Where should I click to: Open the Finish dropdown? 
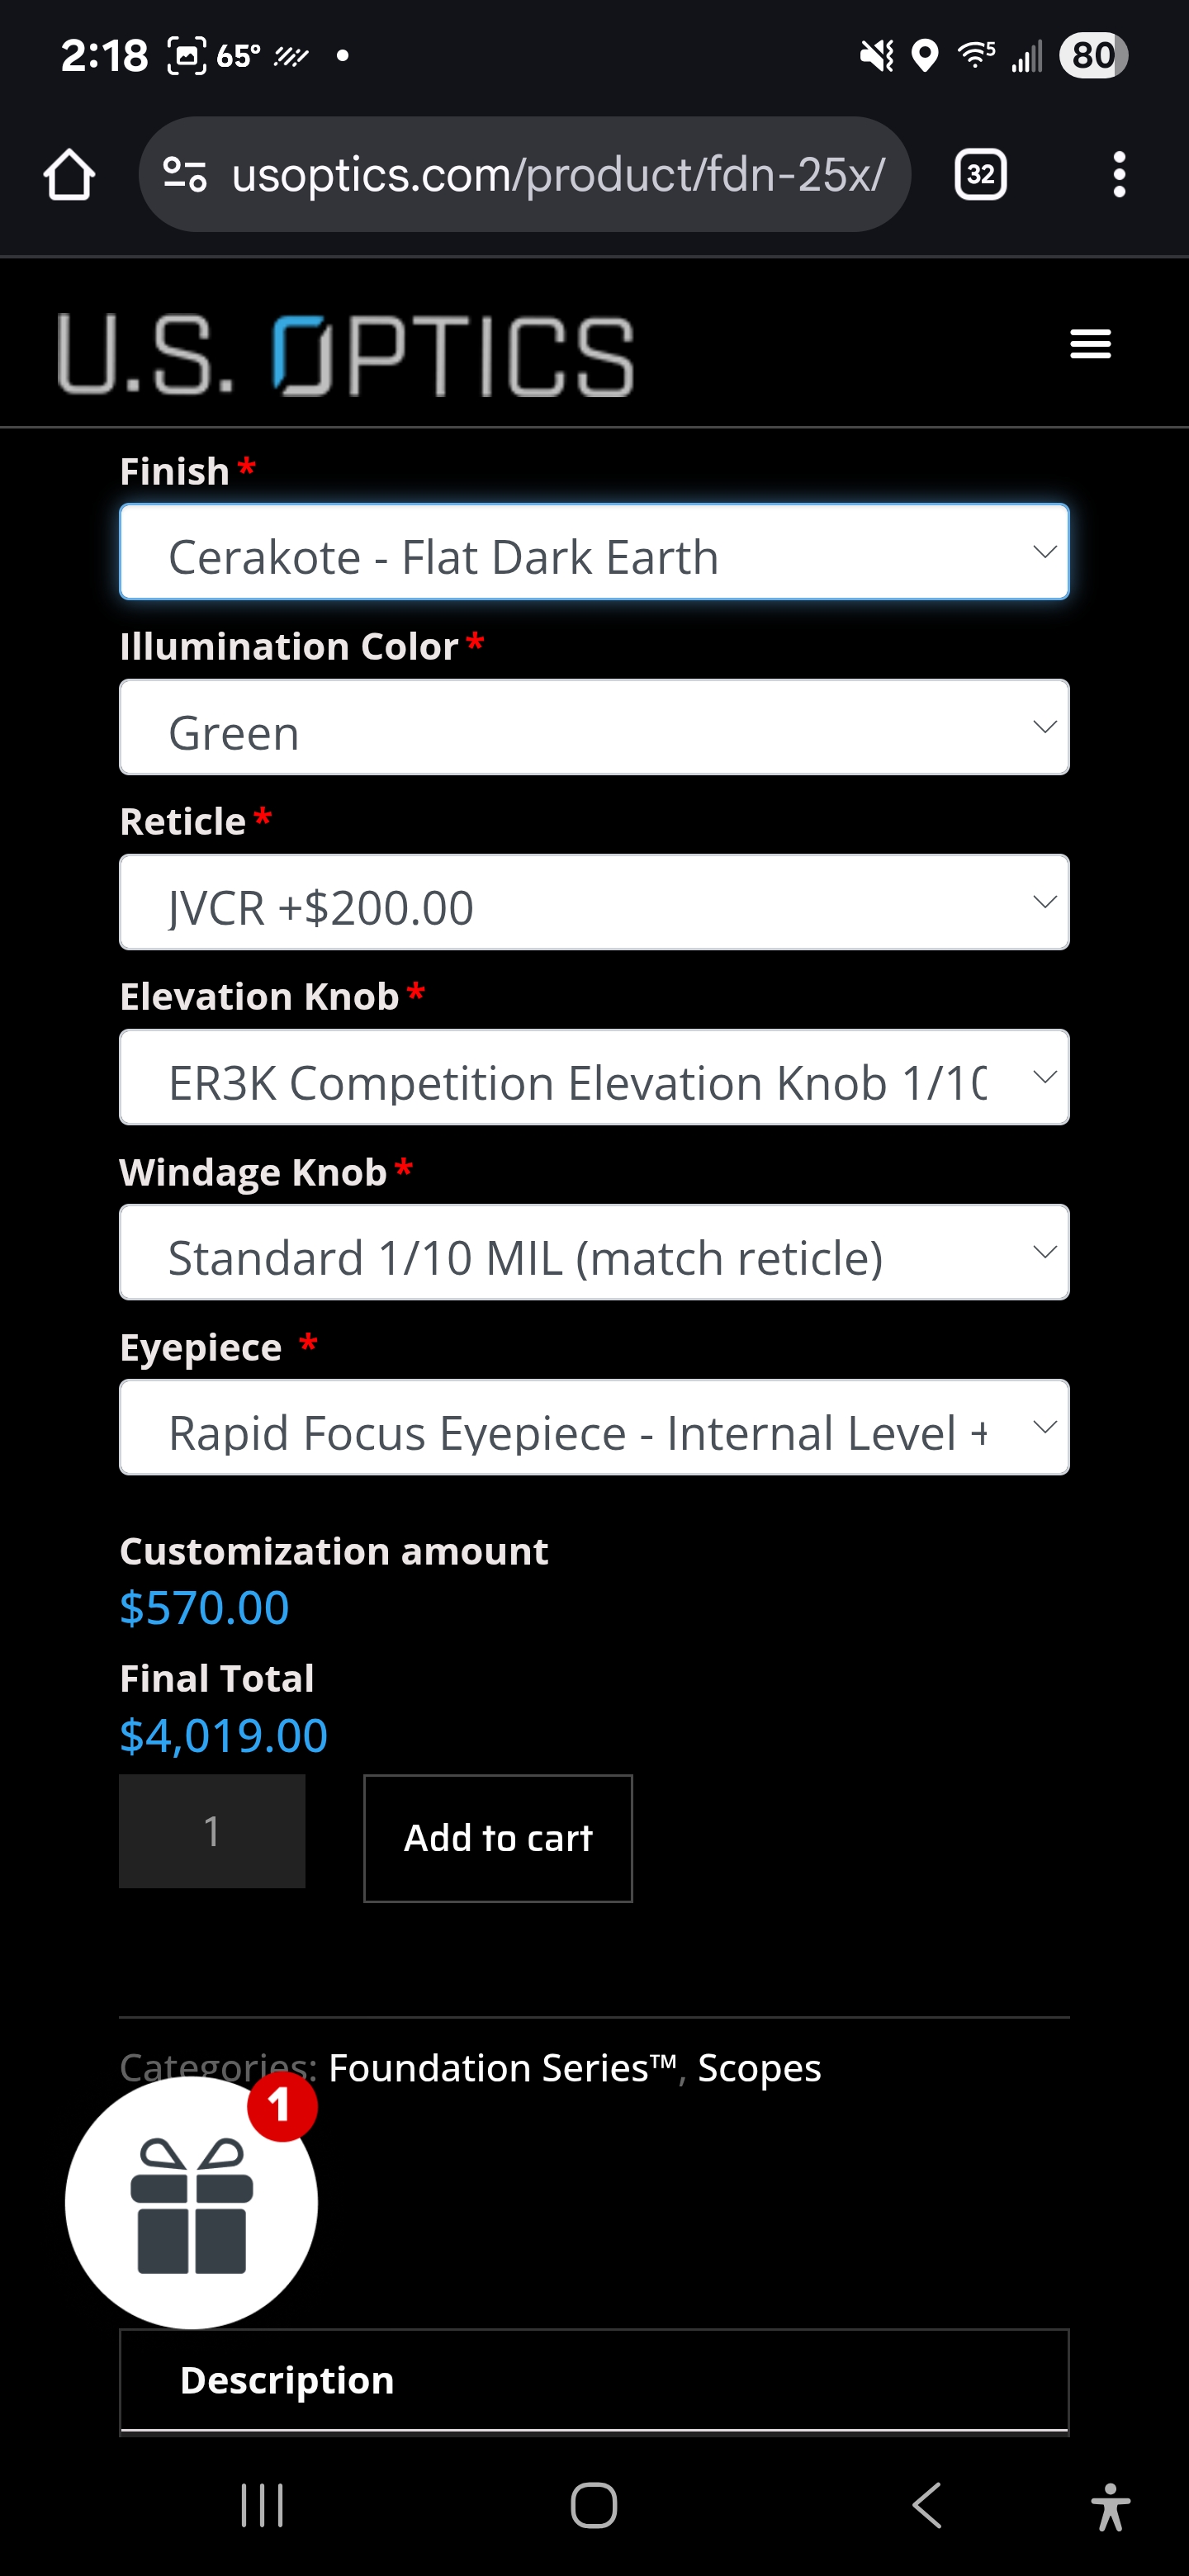594,553
